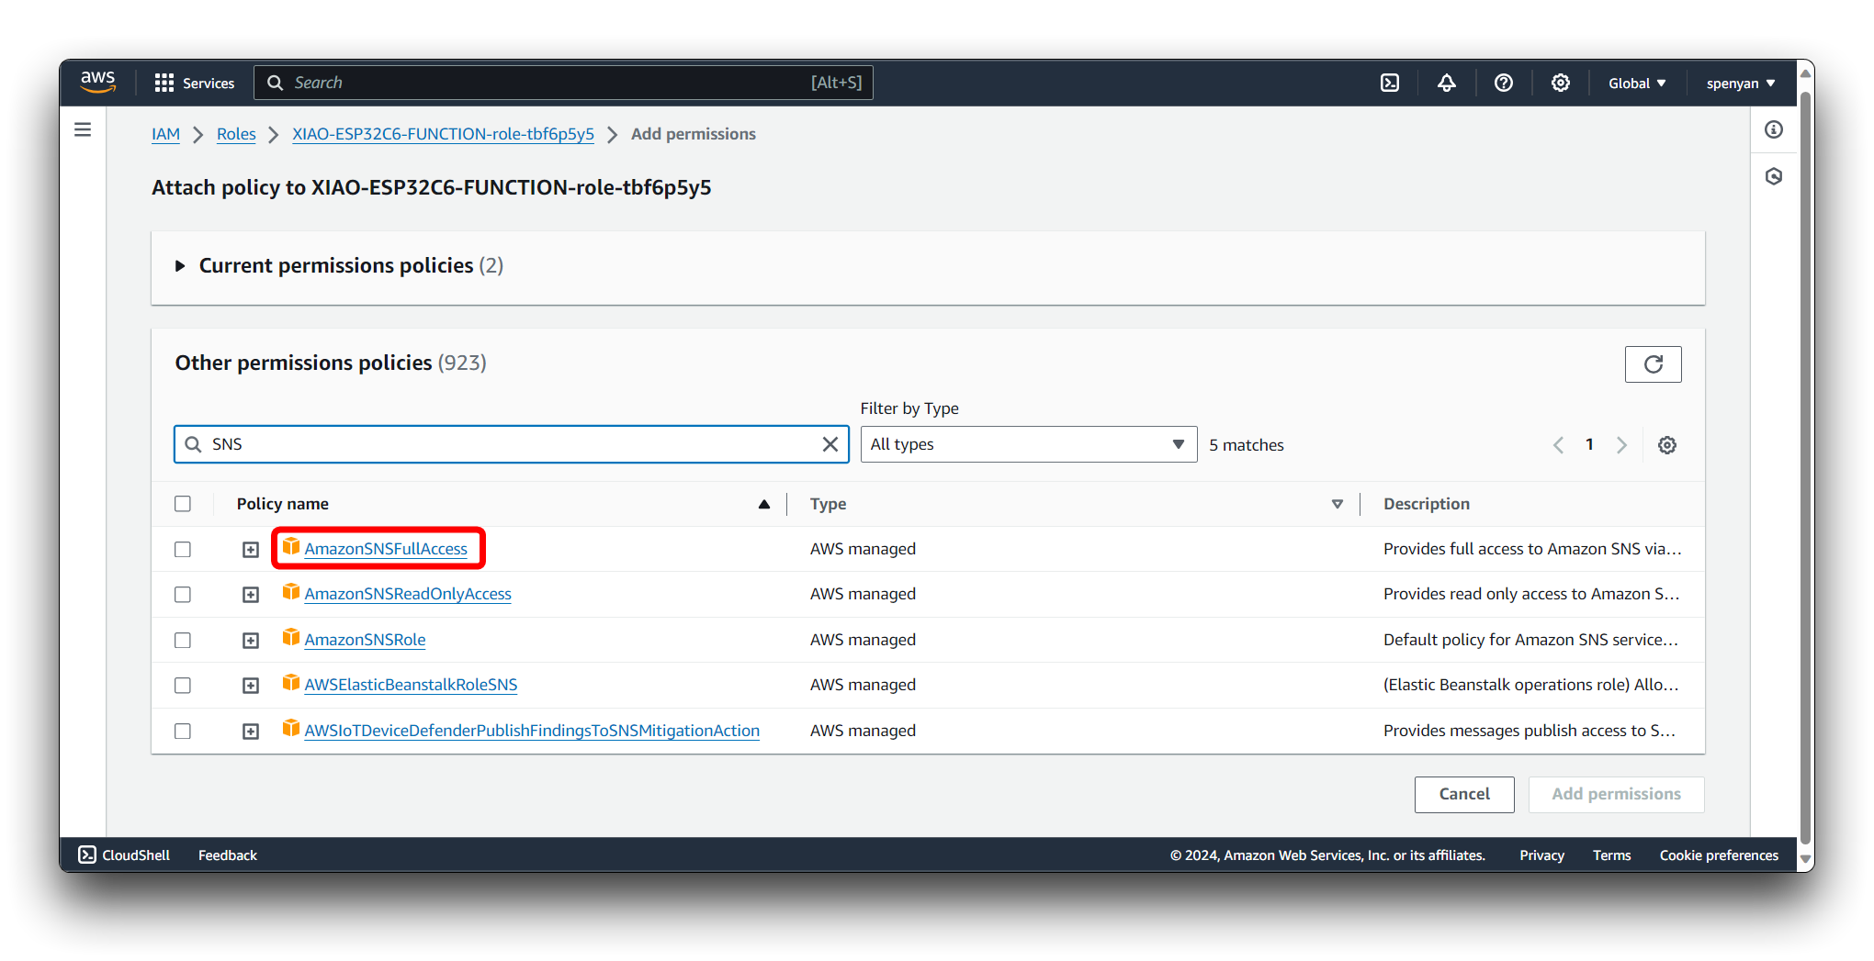The width and height of the screenshot is (1874, 961).
Task: Open Feedback in the footer
Action: pyautogui.click(x=228, y=855)
